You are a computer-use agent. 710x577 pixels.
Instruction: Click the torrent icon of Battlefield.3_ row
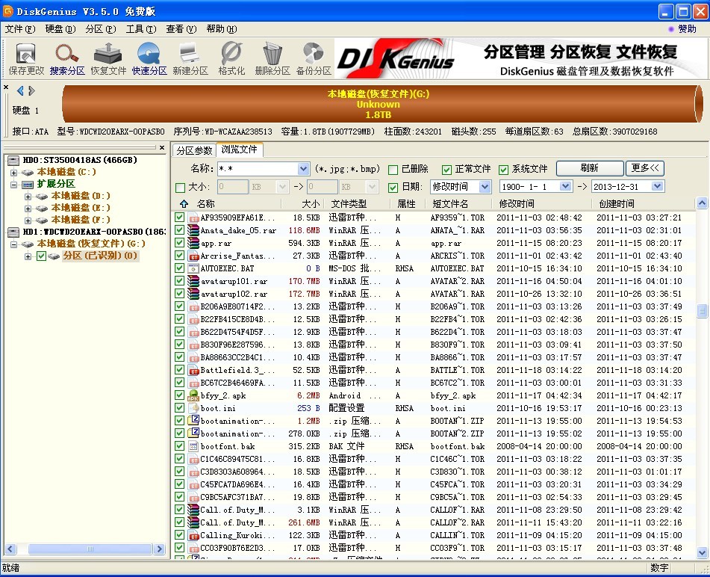(194, 370)
